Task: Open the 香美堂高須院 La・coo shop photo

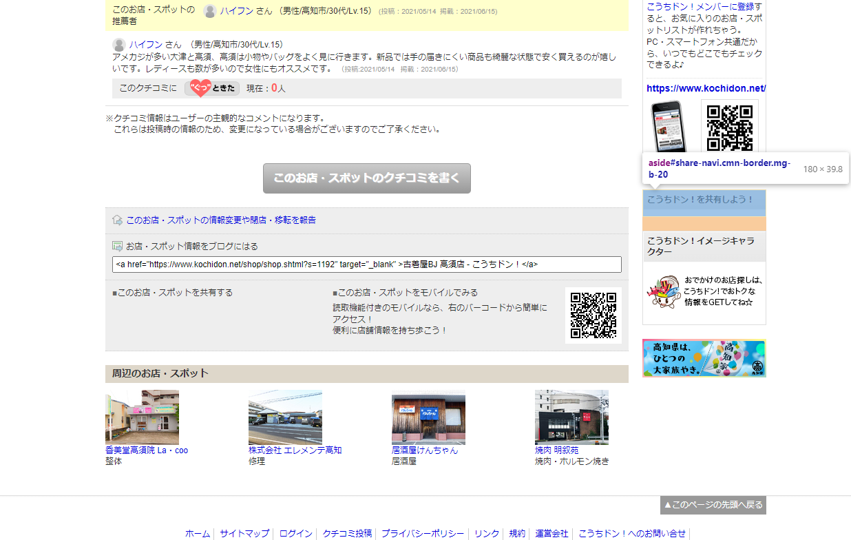Action: coord(142,417)
